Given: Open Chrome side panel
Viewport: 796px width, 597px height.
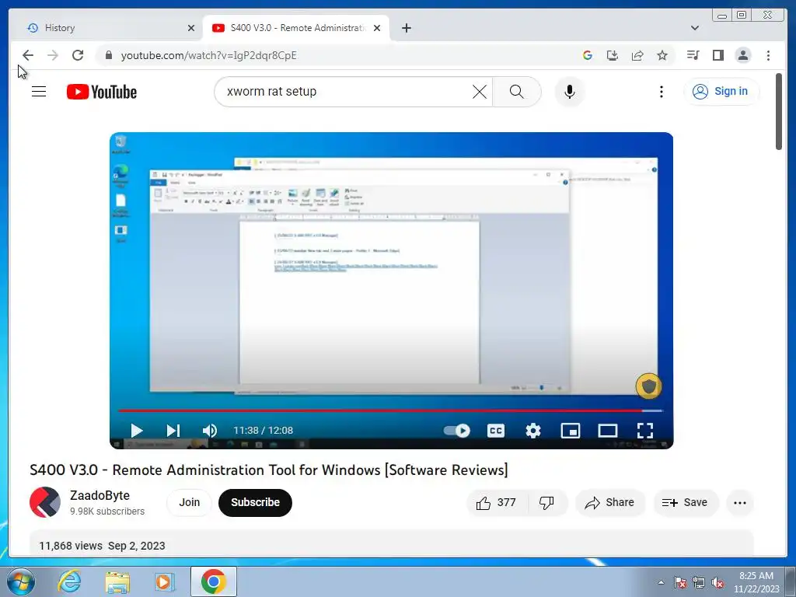Looking at the screenshot, I should point(717,55).
